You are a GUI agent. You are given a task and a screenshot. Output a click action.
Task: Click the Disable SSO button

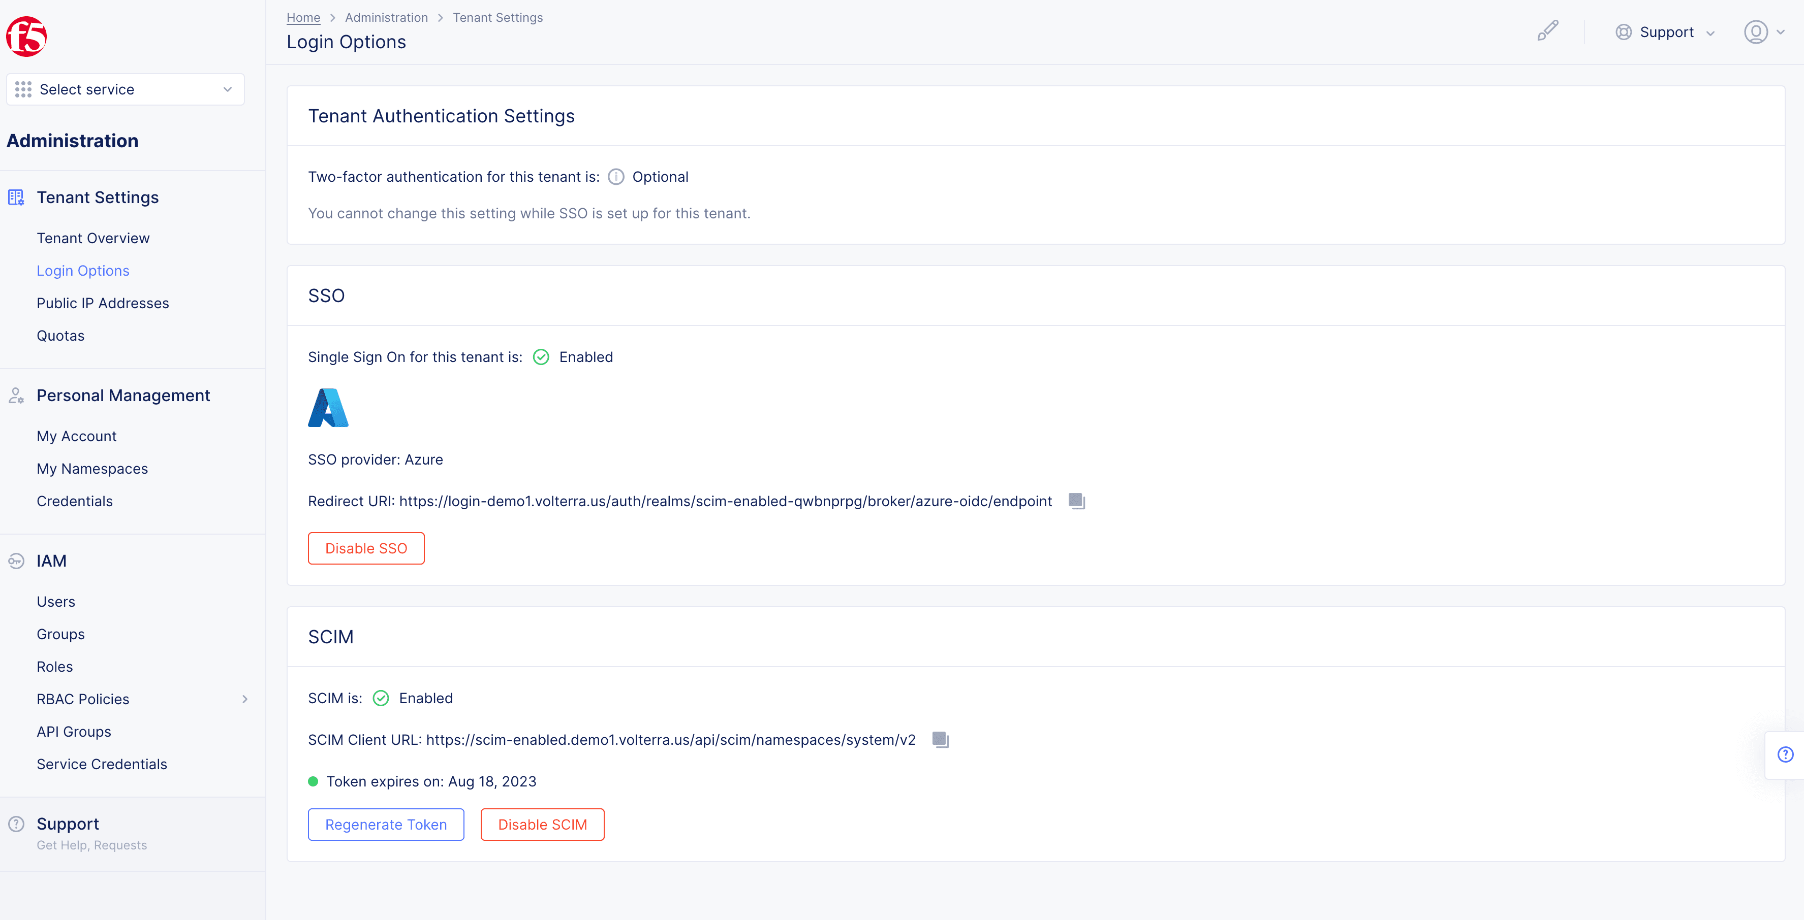(365, 548)
